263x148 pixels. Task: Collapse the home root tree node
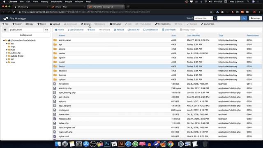click(4, 40)
